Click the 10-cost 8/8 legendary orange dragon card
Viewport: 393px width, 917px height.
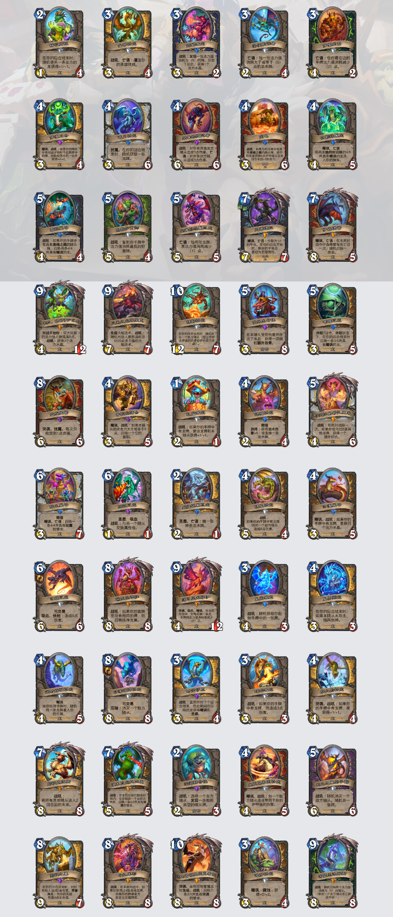[196, 872]
